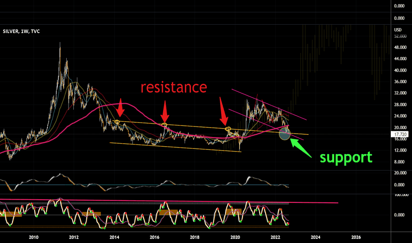Click the SILVER, 1W, TVC symbol label
The image size is (412, 243).
point(21,31)
